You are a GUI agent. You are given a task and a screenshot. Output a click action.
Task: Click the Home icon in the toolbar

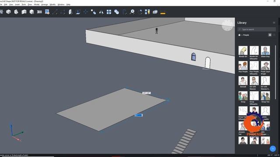[1, 12]
